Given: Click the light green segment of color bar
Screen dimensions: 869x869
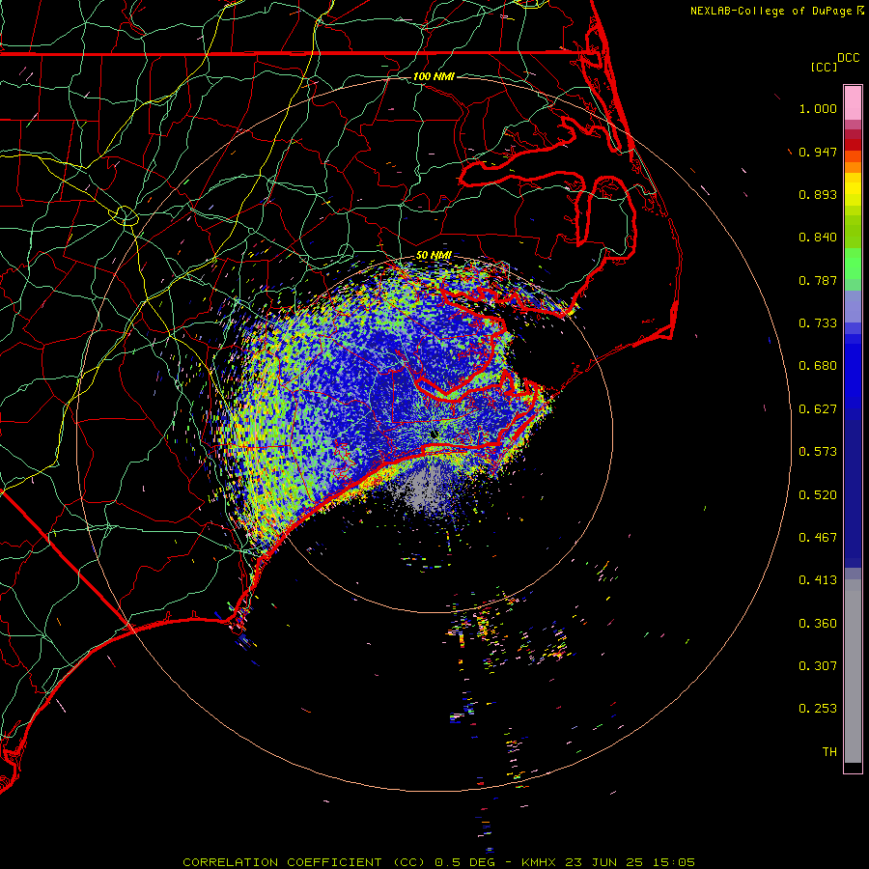Looking at the screenshot, I should (853, 264).
